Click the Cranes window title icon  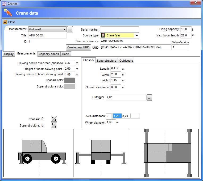pos(4,3)
